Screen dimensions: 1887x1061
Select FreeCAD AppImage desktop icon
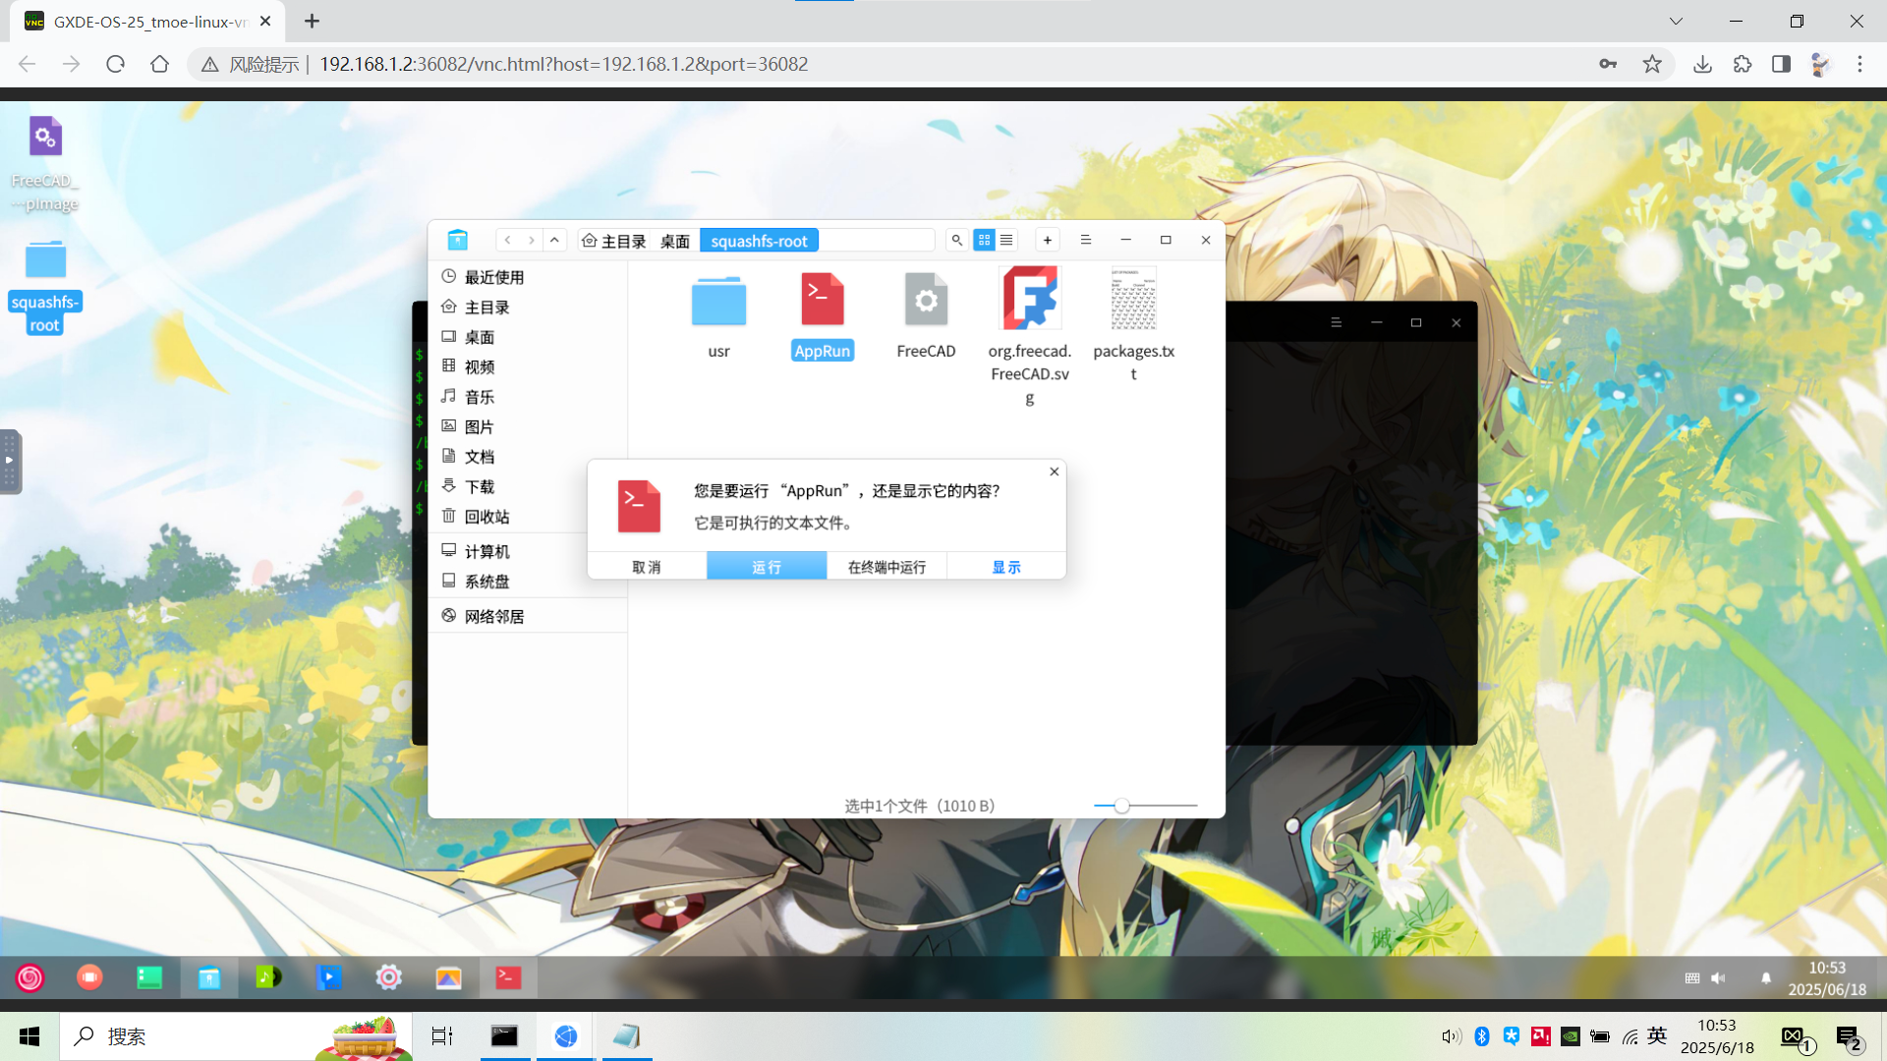coord(45,163)
